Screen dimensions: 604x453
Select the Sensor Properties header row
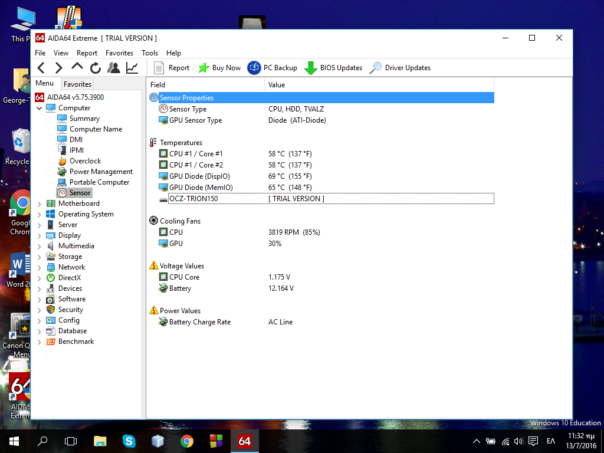321,98
